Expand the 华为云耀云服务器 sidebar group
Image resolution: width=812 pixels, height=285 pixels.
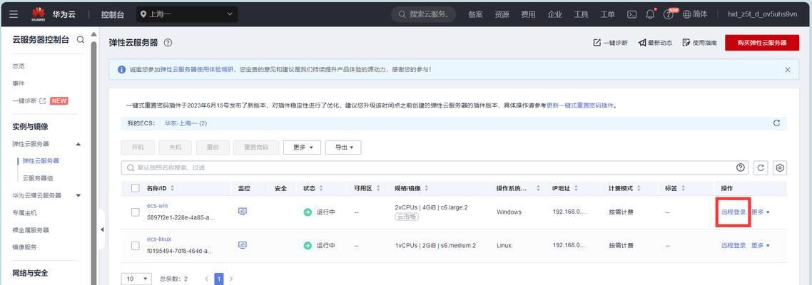click(78, 195)
